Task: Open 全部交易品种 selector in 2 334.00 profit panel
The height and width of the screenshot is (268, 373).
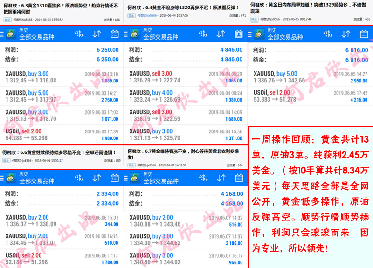Action: [37, 181]
